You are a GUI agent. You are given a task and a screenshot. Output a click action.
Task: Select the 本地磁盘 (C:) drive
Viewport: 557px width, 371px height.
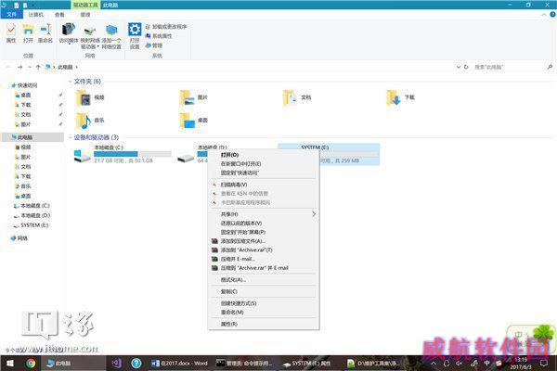click(x=122, y=154)
